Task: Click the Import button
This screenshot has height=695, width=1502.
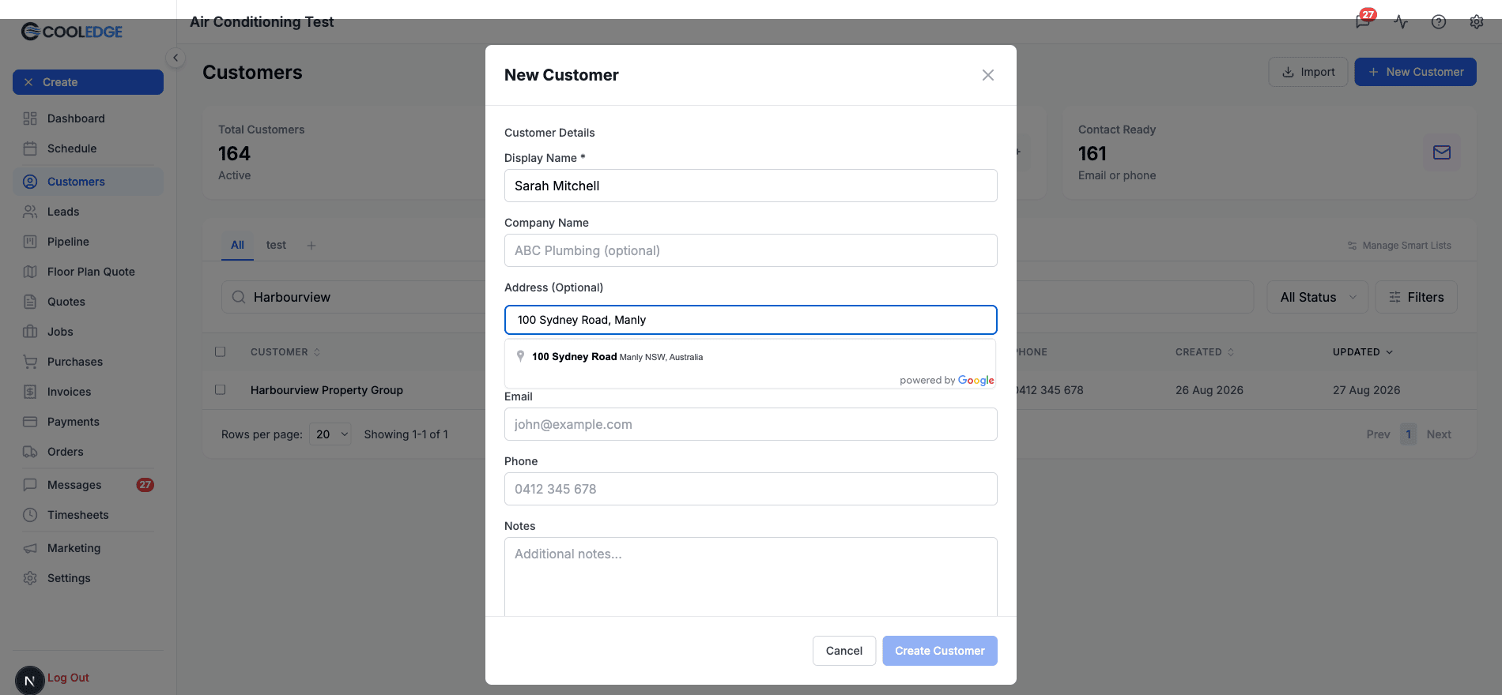Action: tap(1308, 72)
